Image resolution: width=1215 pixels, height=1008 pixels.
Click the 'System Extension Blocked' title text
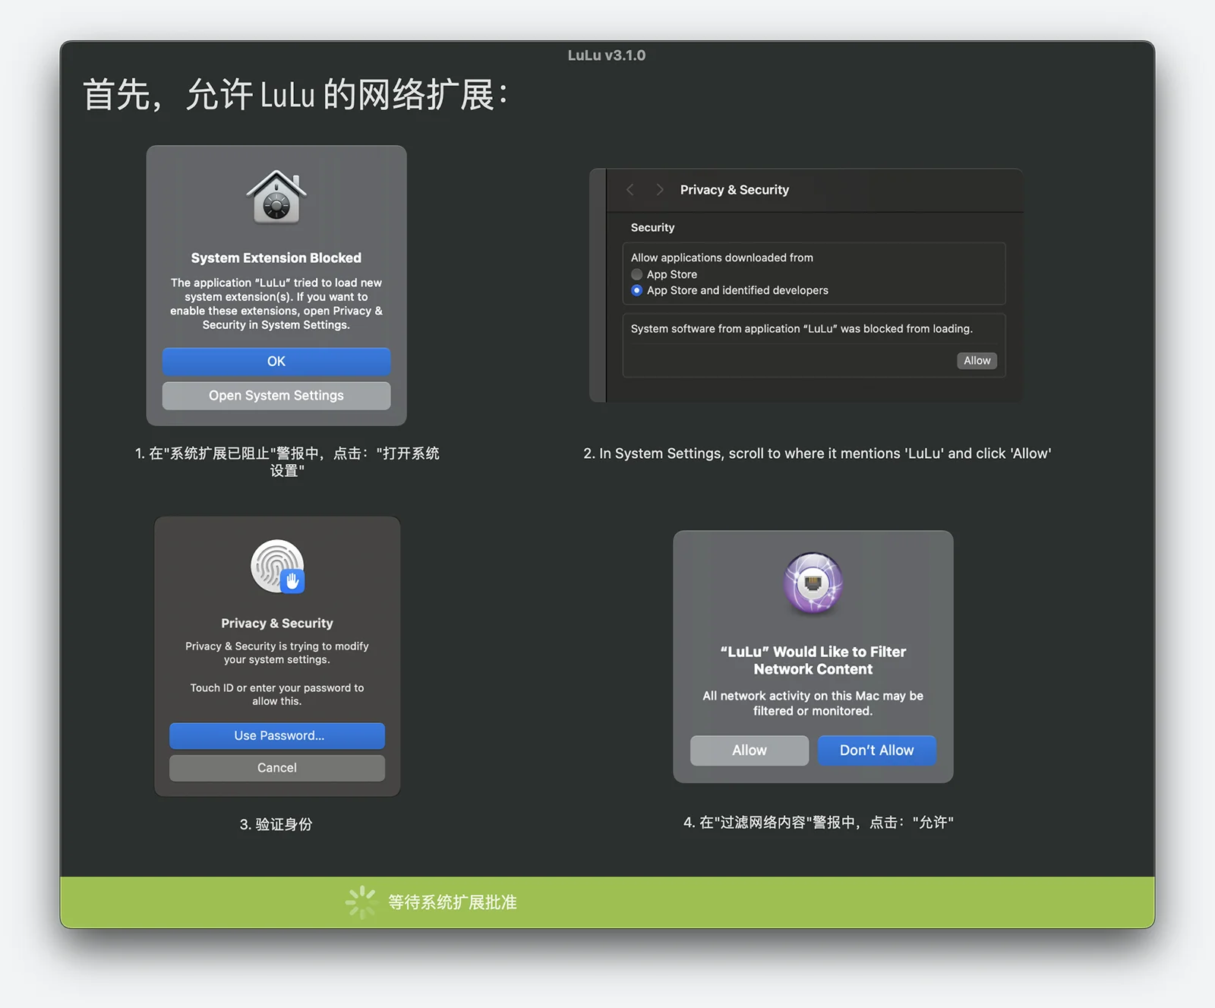tap(276, 258)
